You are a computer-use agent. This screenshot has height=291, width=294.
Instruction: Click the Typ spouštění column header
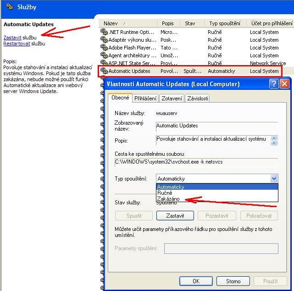click(x=226, y=23)
